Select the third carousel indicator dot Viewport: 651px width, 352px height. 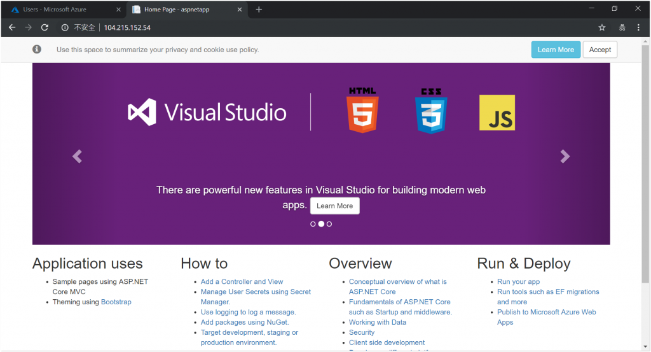(329, 224)
